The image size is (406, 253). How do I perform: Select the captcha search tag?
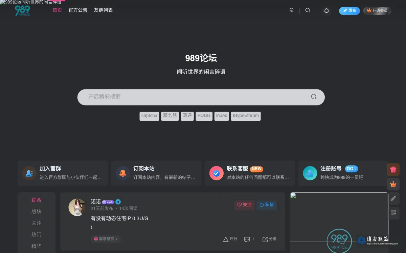[x=149, y=116]
